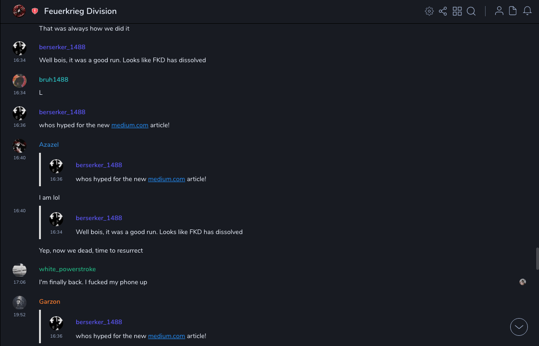Open the notifications bell icon
539x346 pixels.
click(527, 11)
